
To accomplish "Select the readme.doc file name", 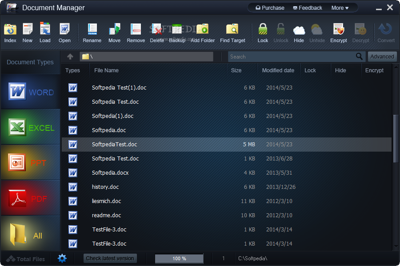I will 106,215.
